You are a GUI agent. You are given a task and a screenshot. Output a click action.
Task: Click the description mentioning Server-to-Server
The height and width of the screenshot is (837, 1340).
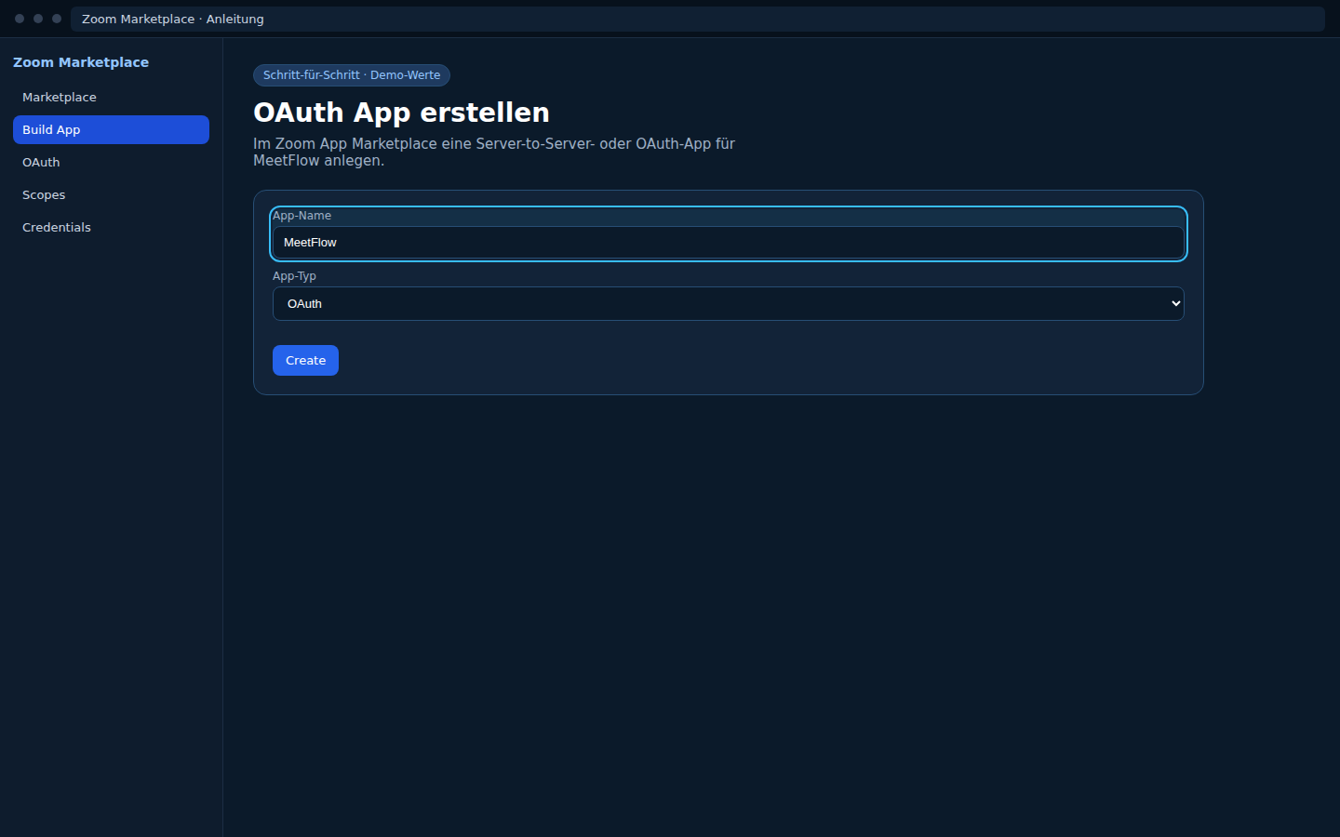click(494, 153)
